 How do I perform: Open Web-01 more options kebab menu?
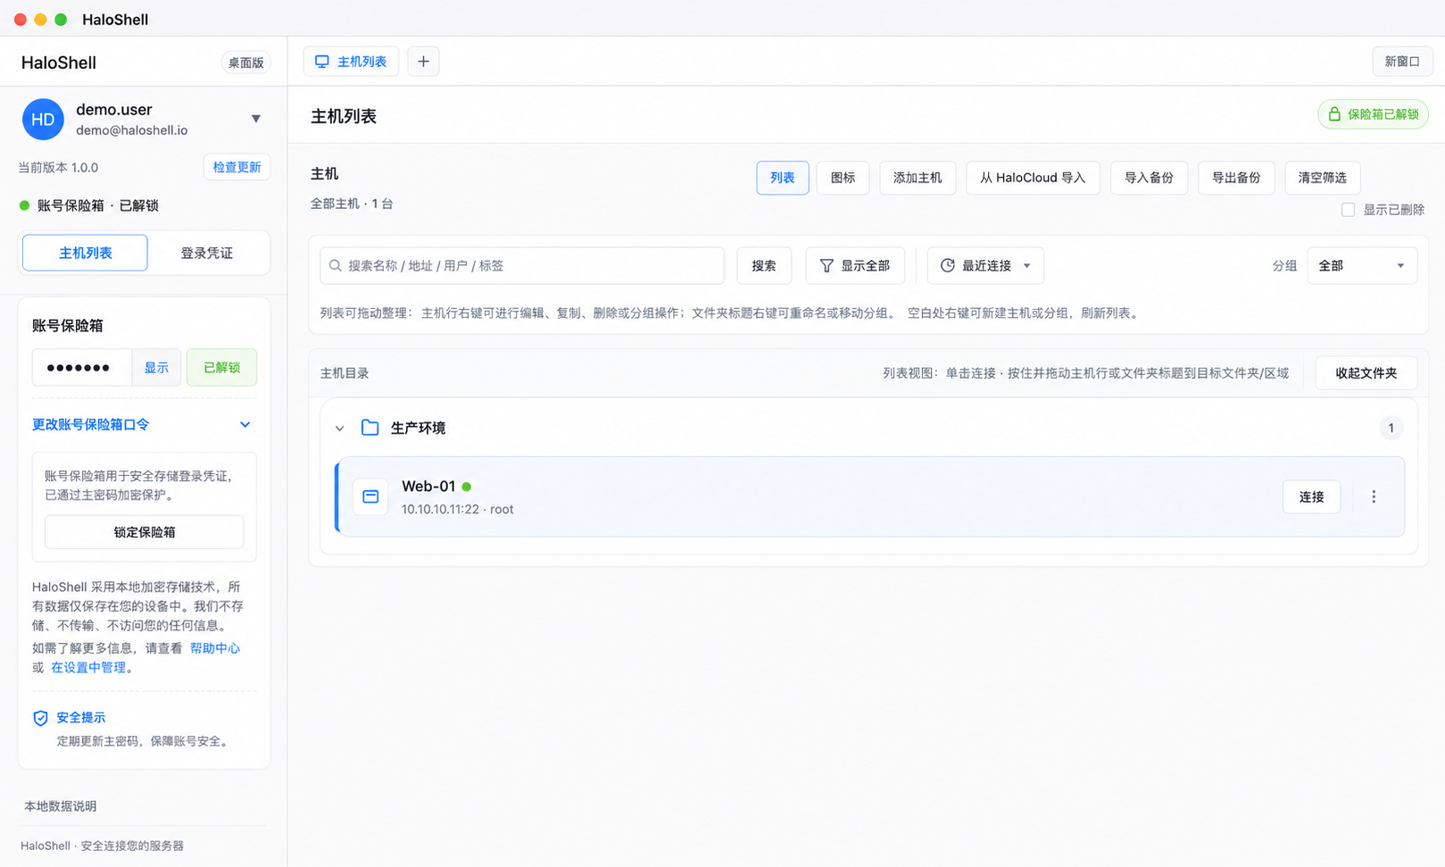1374,496
